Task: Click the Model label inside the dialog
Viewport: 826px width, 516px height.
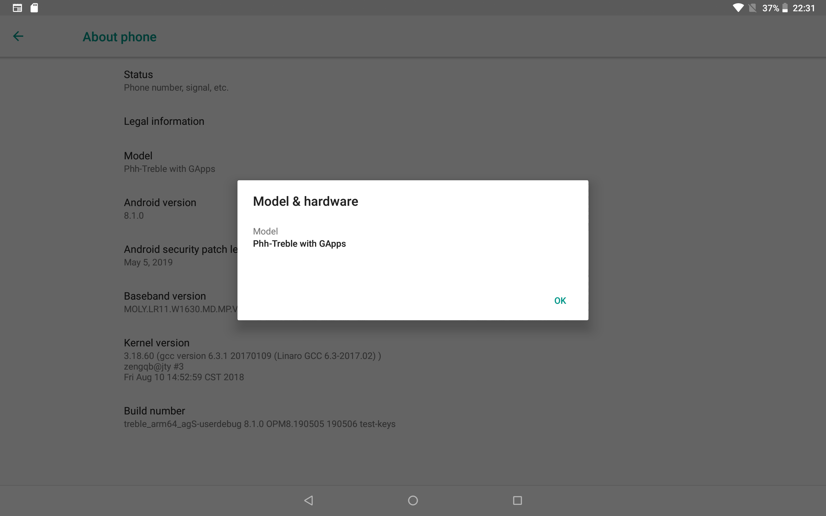Action: pos(265,231)
